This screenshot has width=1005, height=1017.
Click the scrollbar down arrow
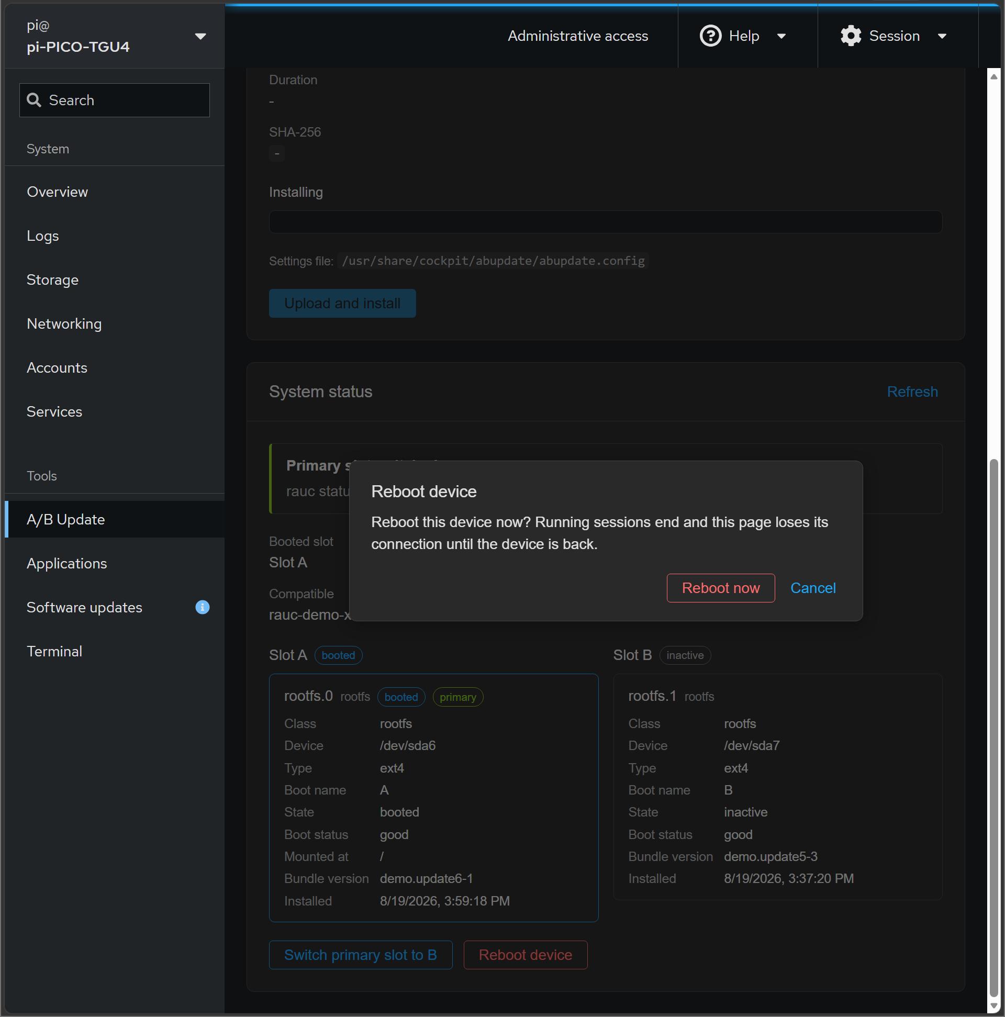(x=993, y=1005)
